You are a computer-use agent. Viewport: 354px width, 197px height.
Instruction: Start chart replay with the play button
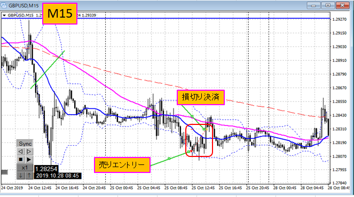click(x=29, y=160)
